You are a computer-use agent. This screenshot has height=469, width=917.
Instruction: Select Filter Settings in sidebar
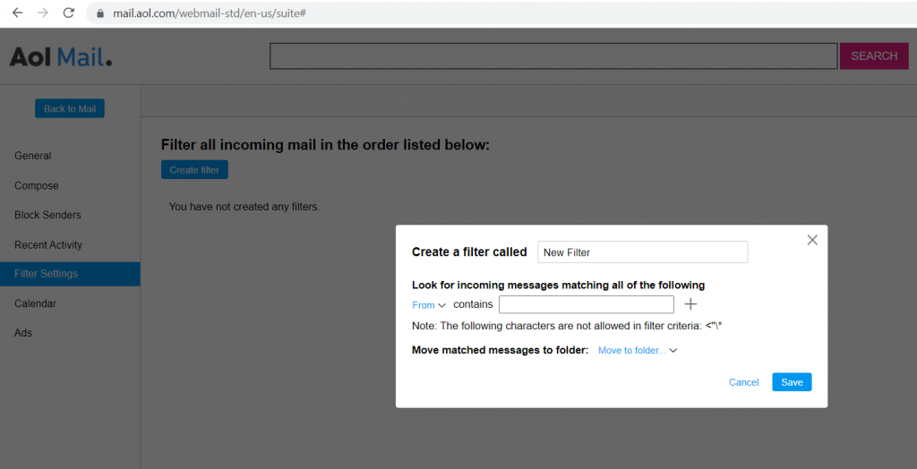tap(47, 274)
